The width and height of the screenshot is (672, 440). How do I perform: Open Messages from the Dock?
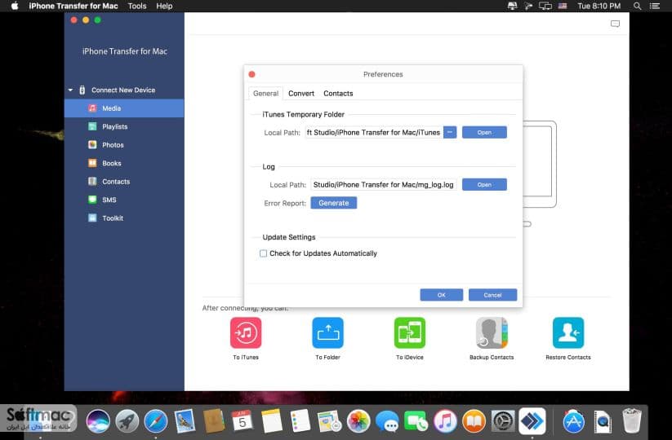387,421
